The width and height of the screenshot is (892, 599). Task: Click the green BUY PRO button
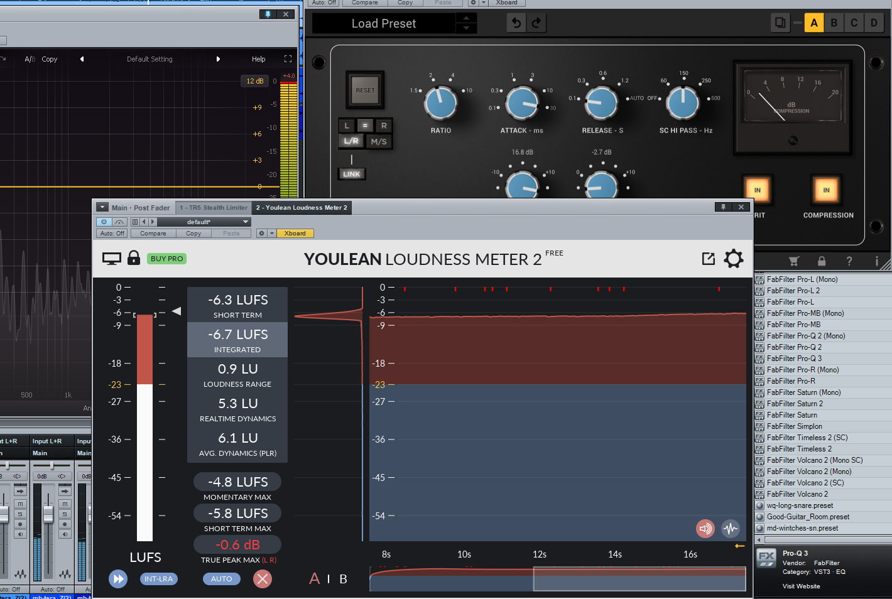[167, 259]
